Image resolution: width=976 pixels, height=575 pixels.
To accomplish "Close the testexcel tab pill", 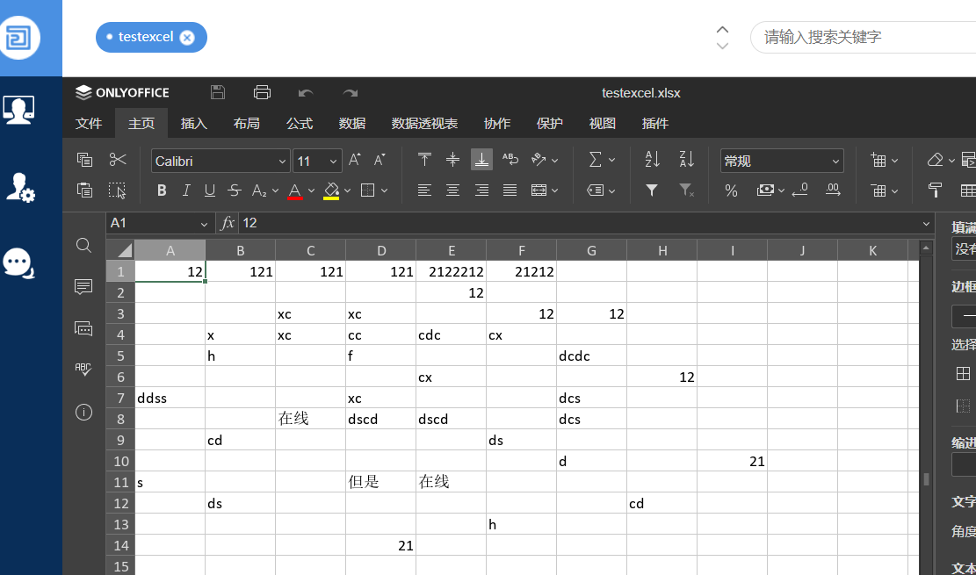I will [x=187, y=38].
